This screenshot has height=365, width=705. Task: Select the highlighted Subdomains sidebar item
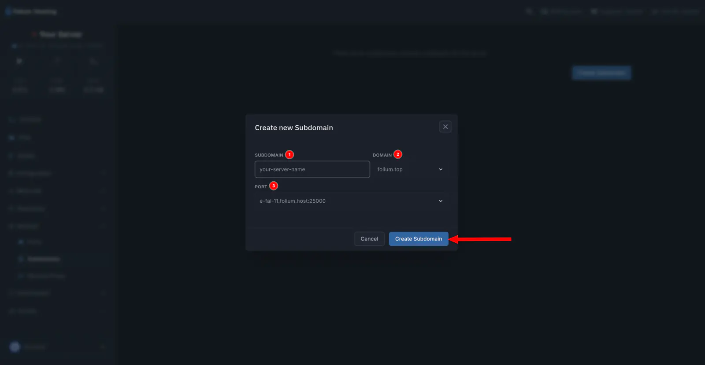43,259
